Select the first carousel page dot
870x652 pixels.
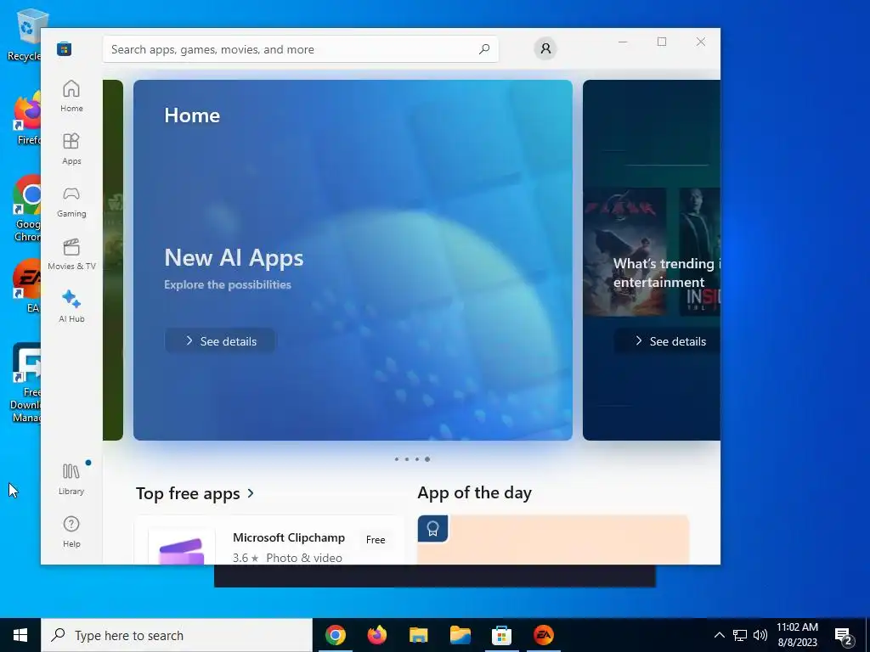(396, 459)
